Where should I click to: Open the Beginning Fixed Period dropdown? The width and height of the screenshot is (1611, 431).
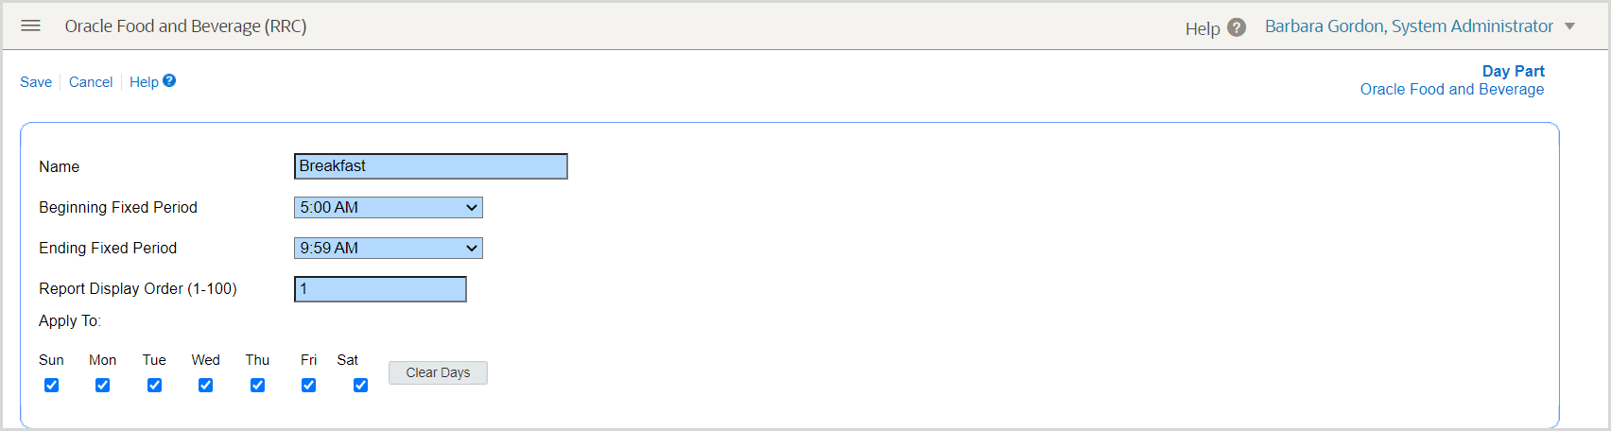(x=388, y=208)
